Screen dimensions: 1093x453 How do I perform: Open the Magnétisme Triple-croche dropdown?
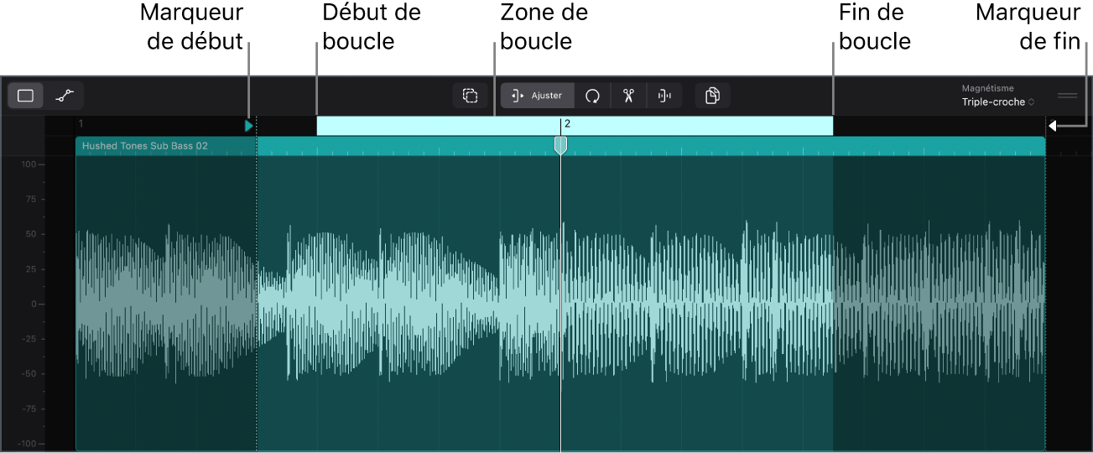tap(997, 102)
